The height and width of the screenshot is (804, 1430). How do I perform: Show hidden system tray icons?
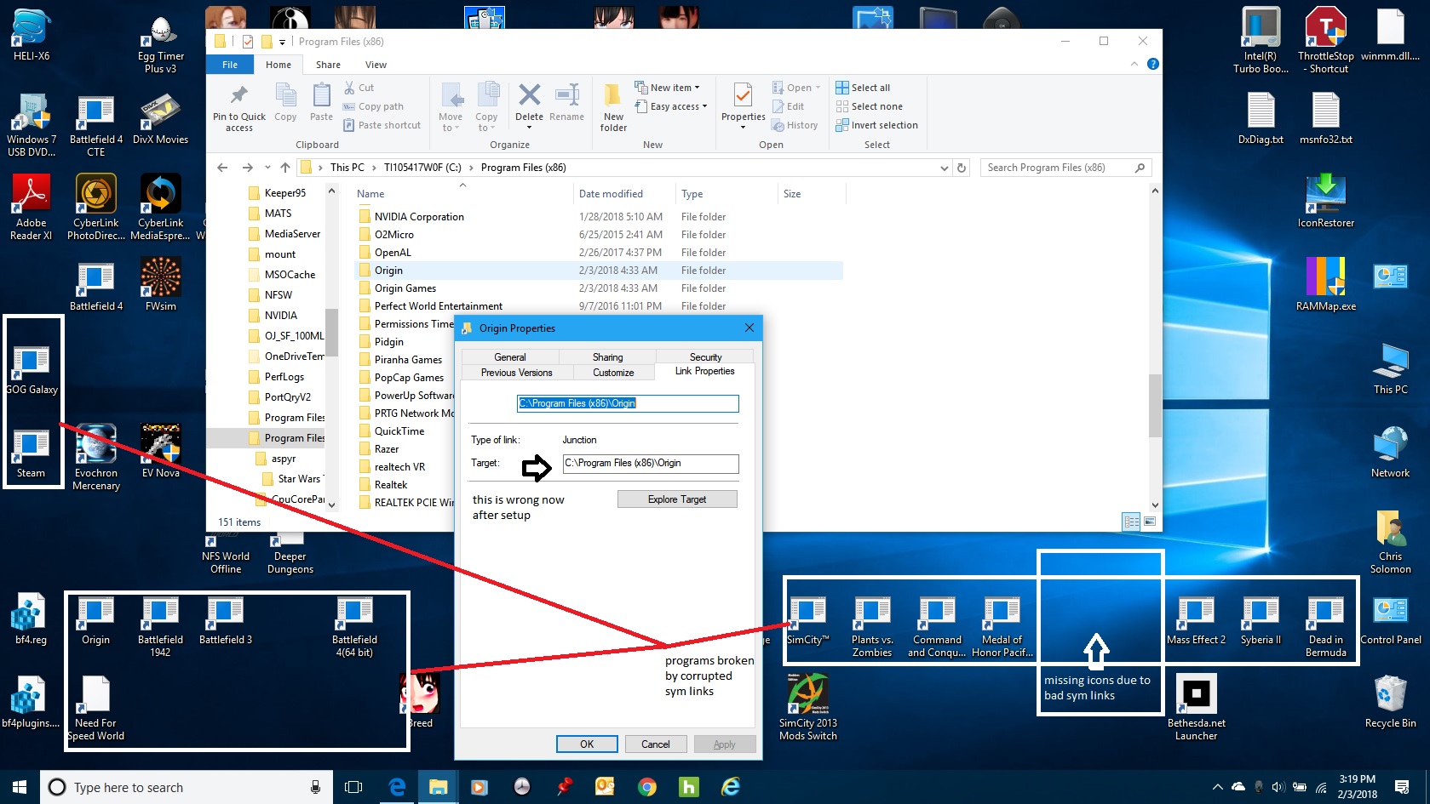click(x=1217, y=787)
